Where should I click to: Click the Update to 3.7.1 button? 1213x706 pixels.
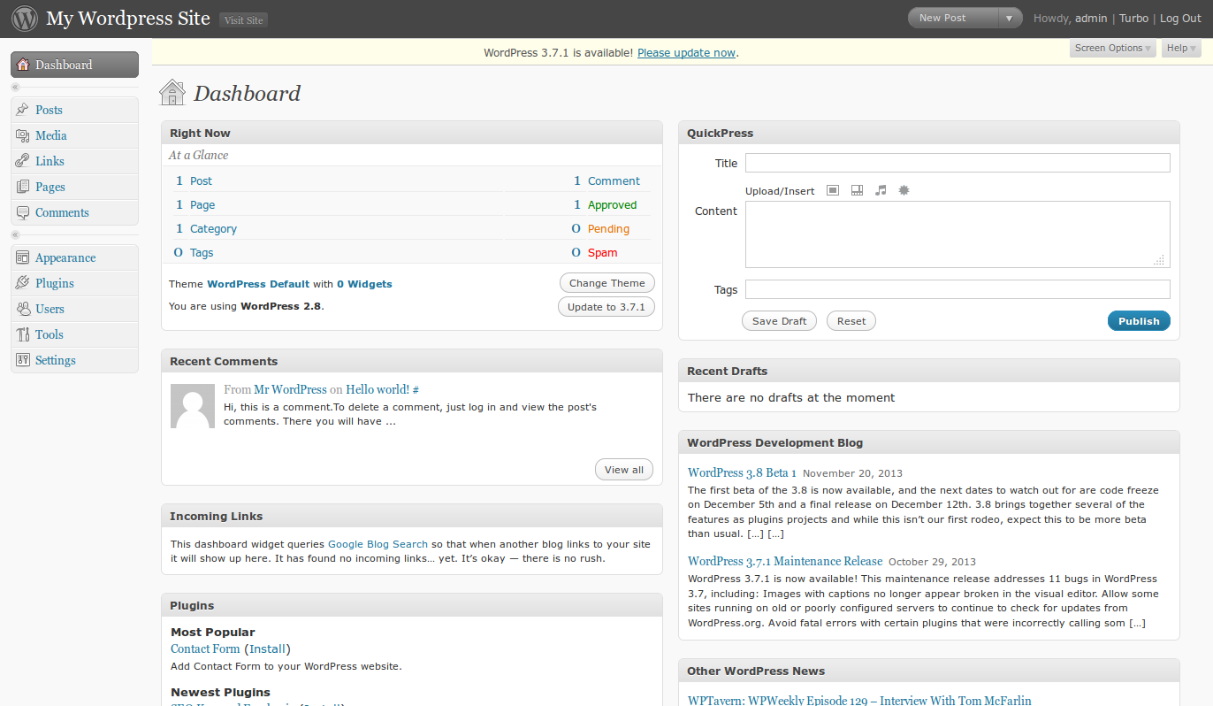pos(606,307)
